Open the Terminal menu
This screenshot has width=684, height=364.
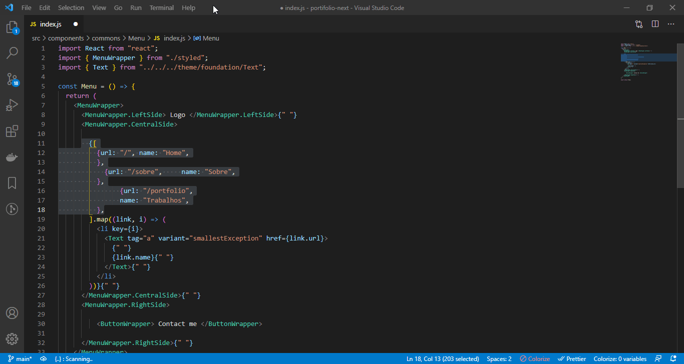(162, 7)
